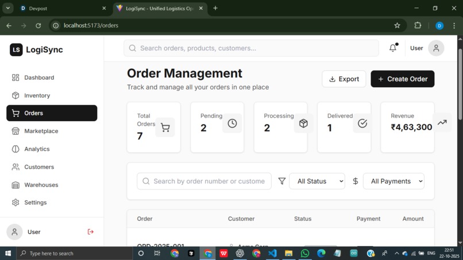The image size is (463, 260).
Task: Open ChatGPT app from the taskbar
Action: click(x=240, y=253)
